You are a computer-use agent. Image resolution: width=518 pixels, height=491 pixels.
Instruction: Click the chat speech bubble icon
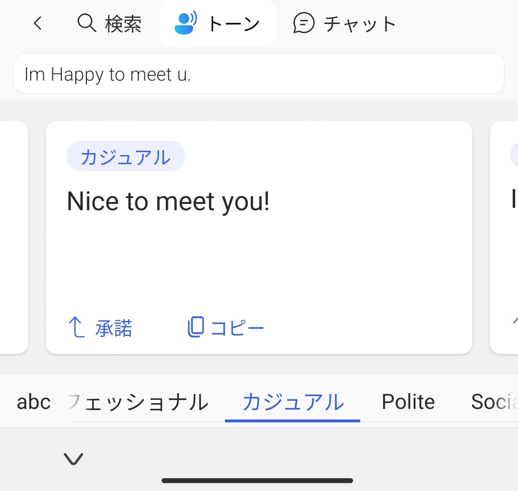(304, 23)
